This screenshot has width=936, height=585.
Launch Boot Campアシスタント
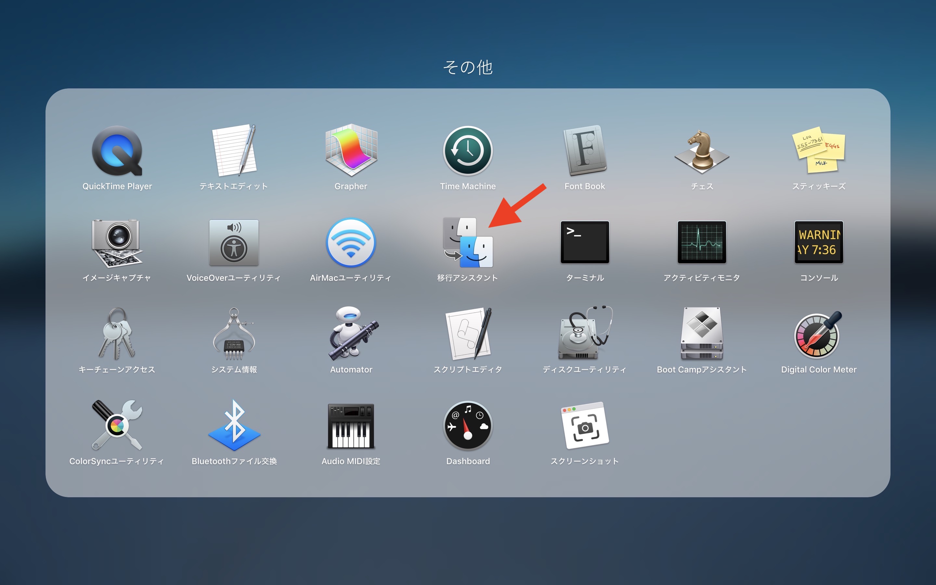pyautogui.click(x=702, y=333)
